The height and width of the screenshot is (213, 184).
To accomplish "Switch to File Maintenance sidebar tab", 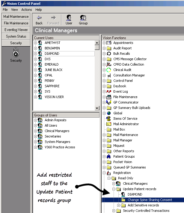I will click(16, 23).
